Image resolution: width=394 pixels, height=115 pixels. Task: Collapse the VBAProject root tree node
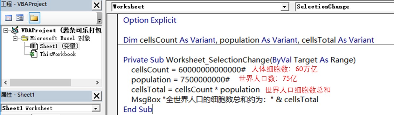click(6, 30)
